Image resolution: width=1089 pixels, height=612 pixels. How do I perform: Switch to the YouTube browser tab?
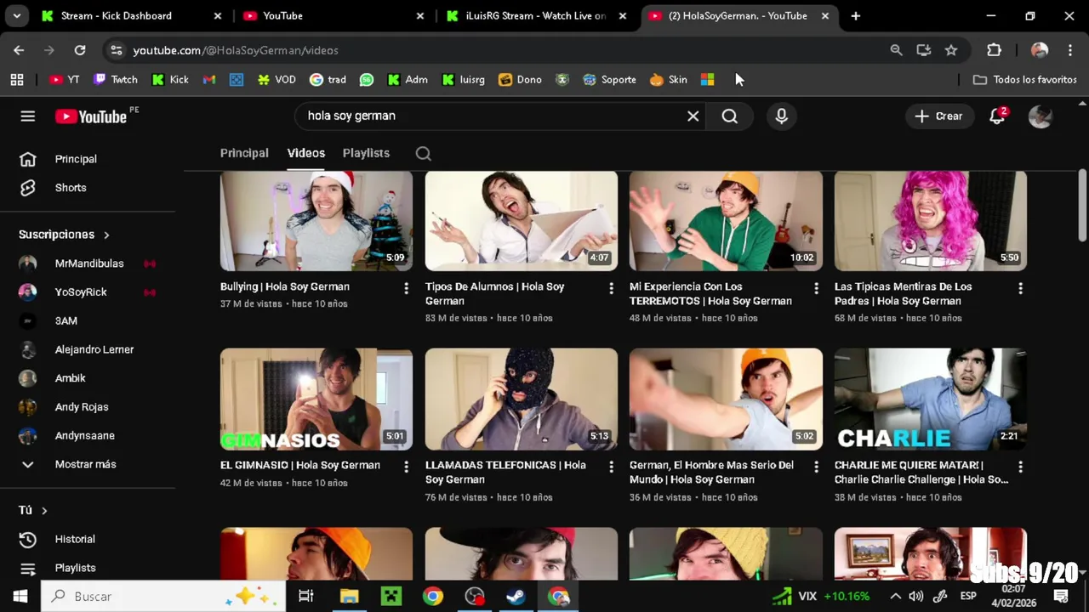[333, 15]
